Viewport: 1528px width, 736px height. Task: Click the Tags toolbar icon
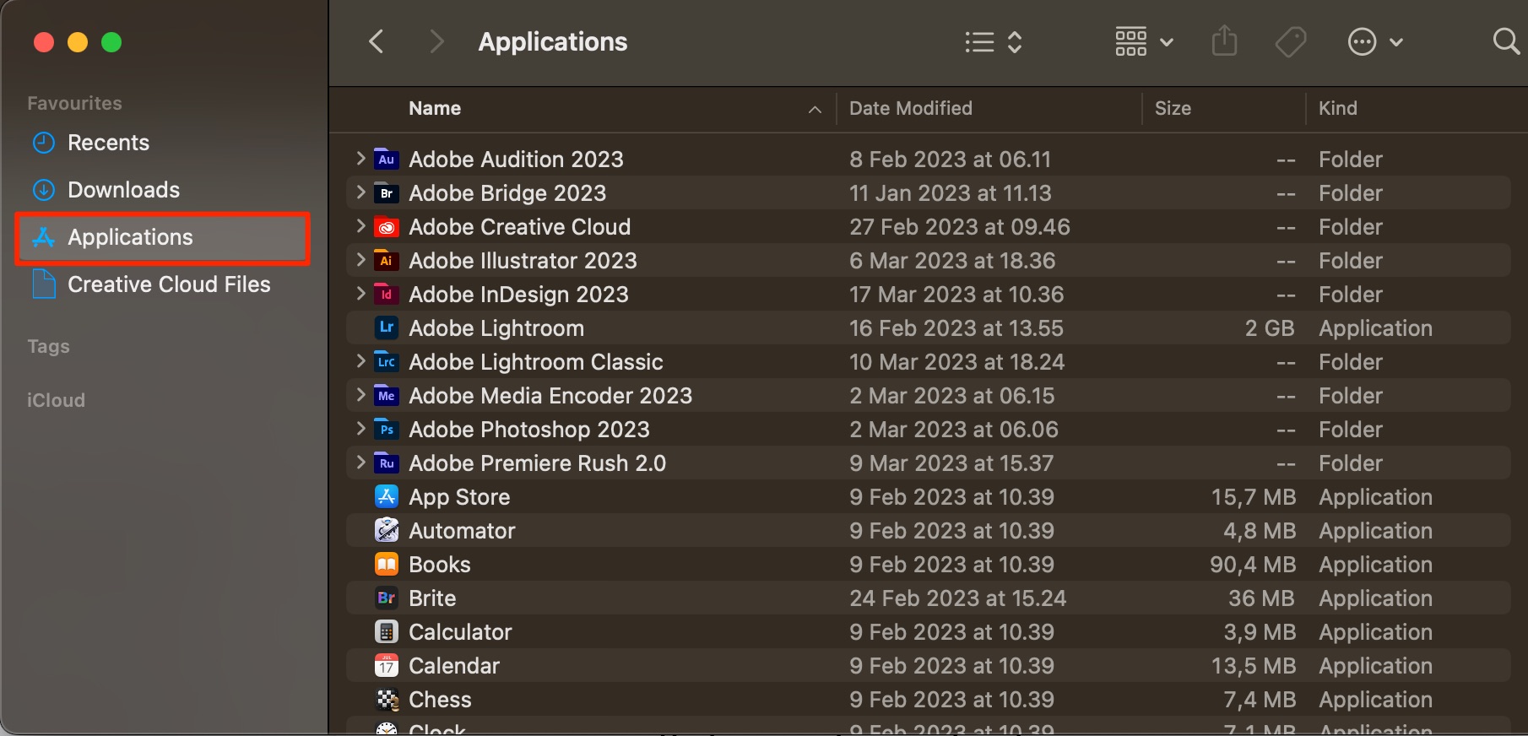1290,41
